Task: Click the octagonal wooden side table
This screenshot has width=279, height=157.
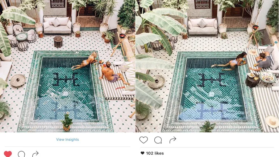Action: (58, 41)
